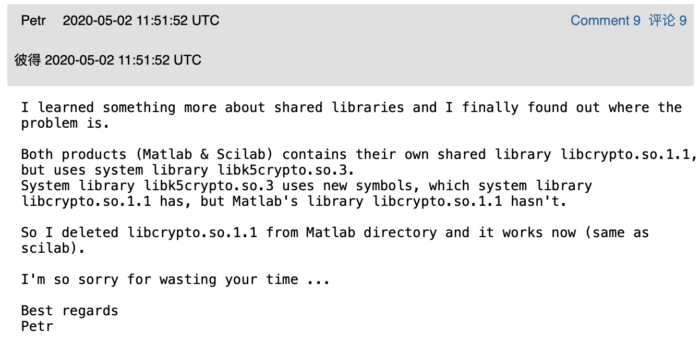Screen dimensions: 700x345
Task: Click the text "So I deleted libcrypto.so.1.1"
Action: tap(139, 233)
